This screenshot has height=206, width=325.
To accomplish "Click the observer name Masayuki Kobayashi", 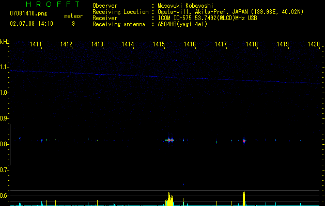I will pyautogui.click(x=185, y=6).
